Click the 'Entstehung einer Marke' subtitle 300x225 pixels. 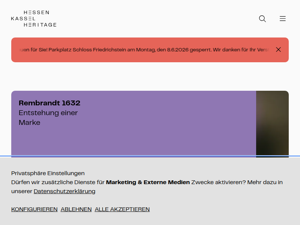click(x=48, y=117)
